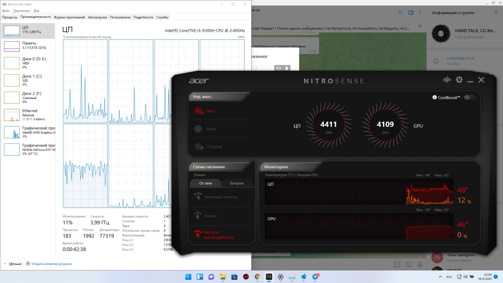This screenshot has height=283, width=503.
Task: Click refresh icon on small popup
Action: pos(279,68)
